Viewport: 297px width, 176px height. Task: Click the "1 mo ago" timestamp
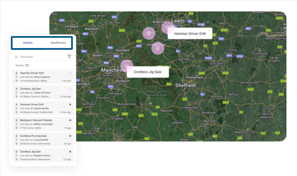(66, 81)
